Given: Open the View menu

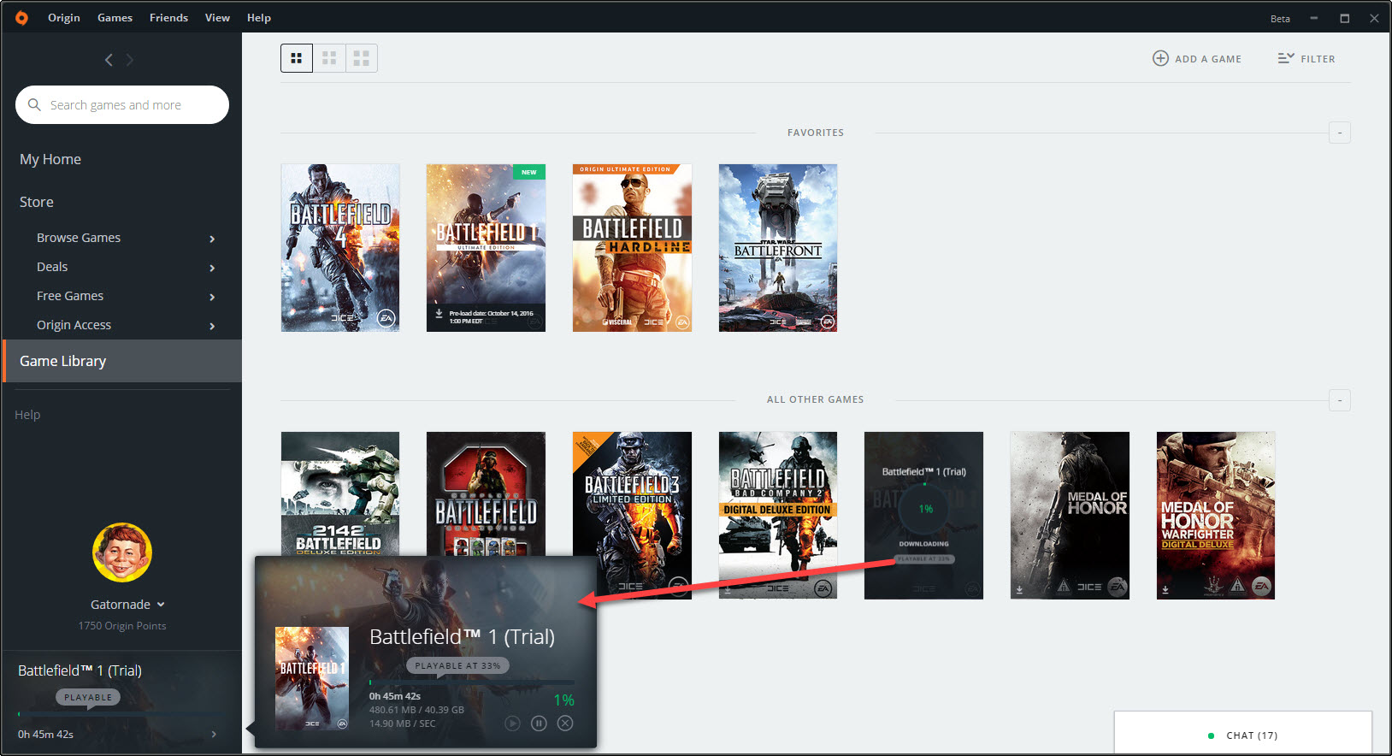Looking at the screenshot, I should [x=217, y=18].
